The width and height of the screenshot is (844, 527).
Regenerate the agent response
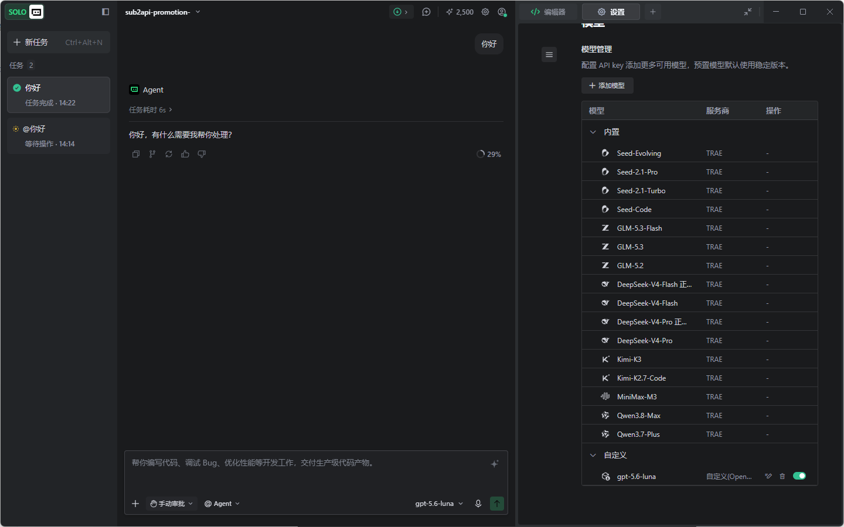point(169,154)
